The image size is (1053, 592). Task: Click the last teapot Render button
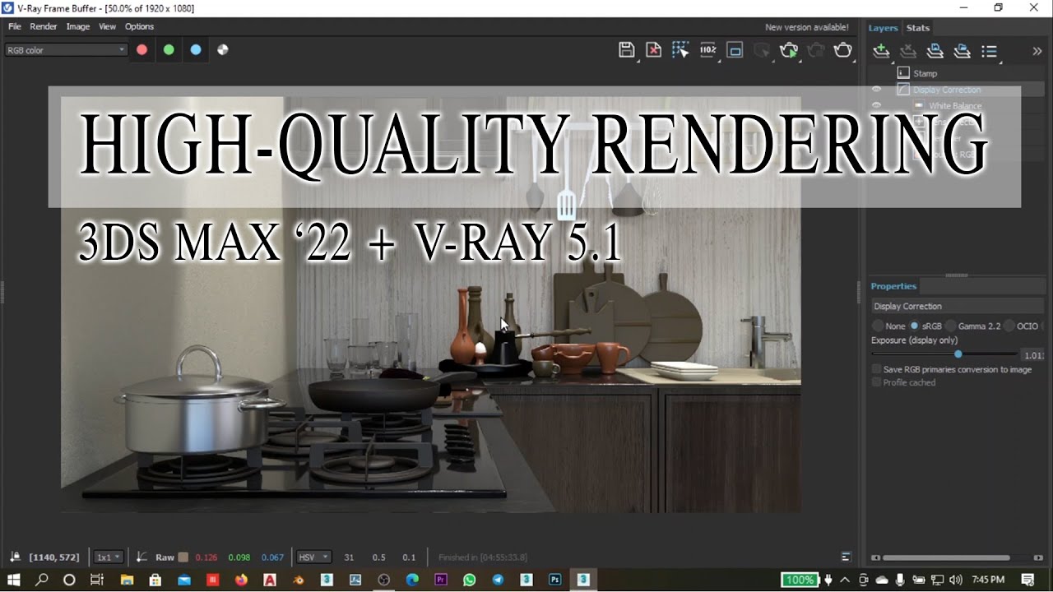843,50
